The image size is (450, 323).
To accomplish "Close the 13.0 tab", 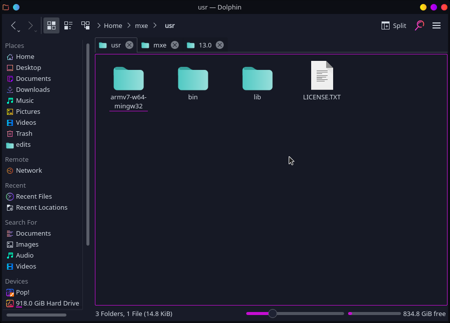I will coord(220,45).
